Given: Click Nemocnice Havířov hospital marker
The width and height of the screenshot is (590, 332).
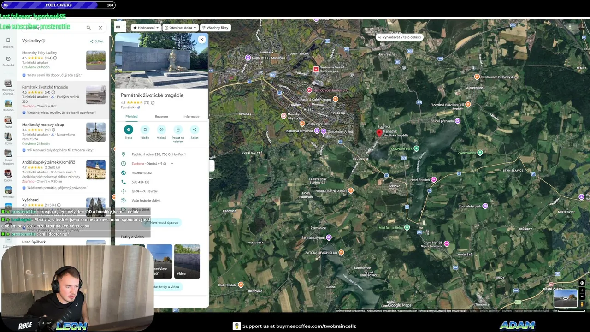Looking at the screenshot, I should (309, 90).
